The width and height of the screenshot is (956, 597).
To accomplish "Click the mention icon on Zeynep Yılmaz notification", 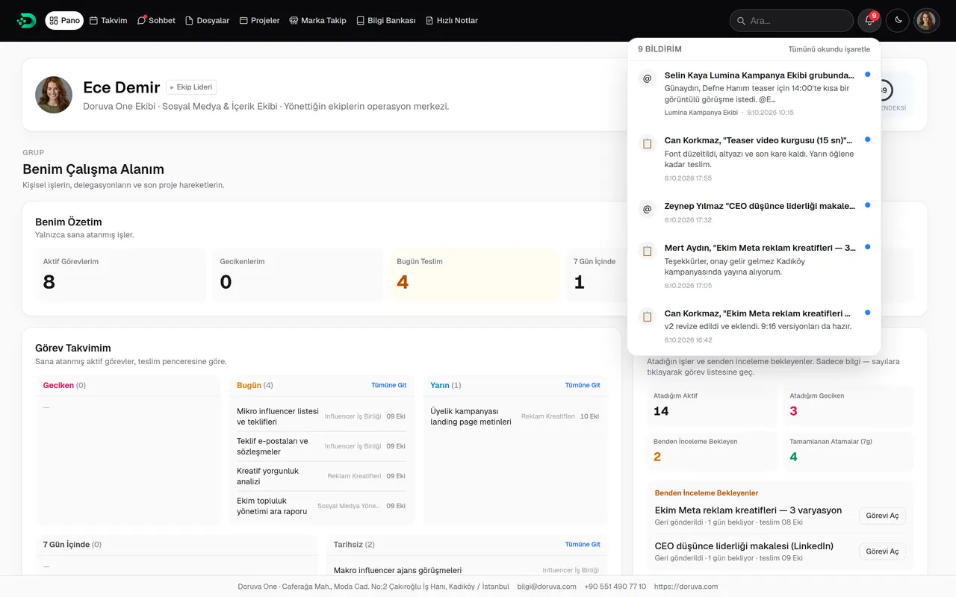I will click(x=648, y=209).
